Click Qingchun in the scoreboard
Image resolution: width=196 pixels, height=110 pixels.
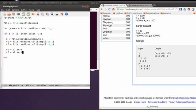click(x=107, y=32)
